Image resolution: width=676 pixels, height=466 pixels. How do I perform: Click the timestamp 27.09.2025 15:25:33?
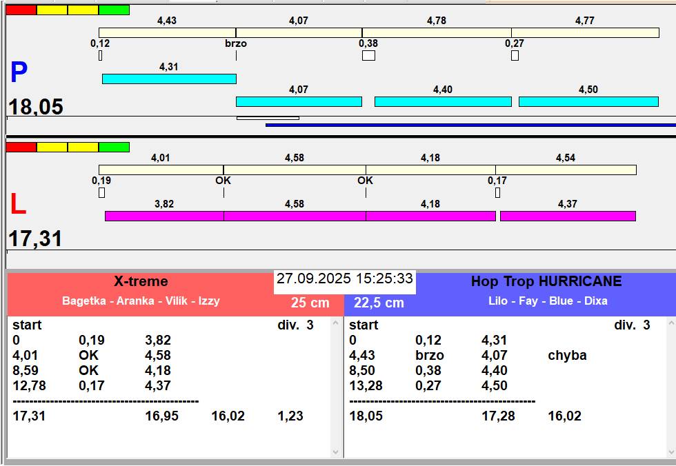click(344, 279)
